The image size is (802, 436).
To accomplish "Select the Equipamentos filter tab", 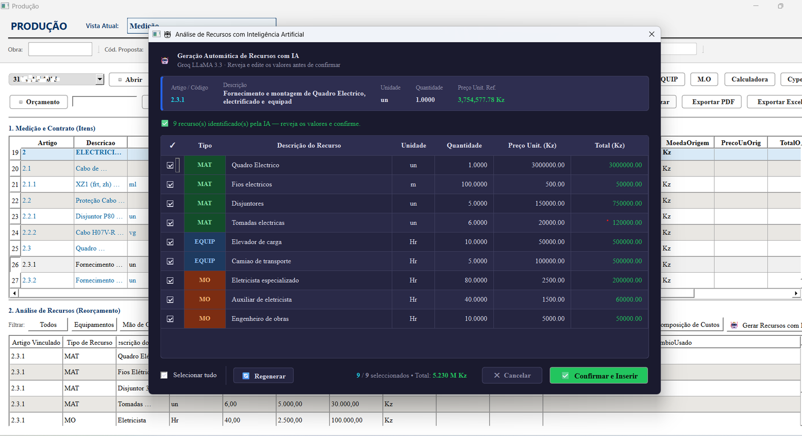I will 94,325.
